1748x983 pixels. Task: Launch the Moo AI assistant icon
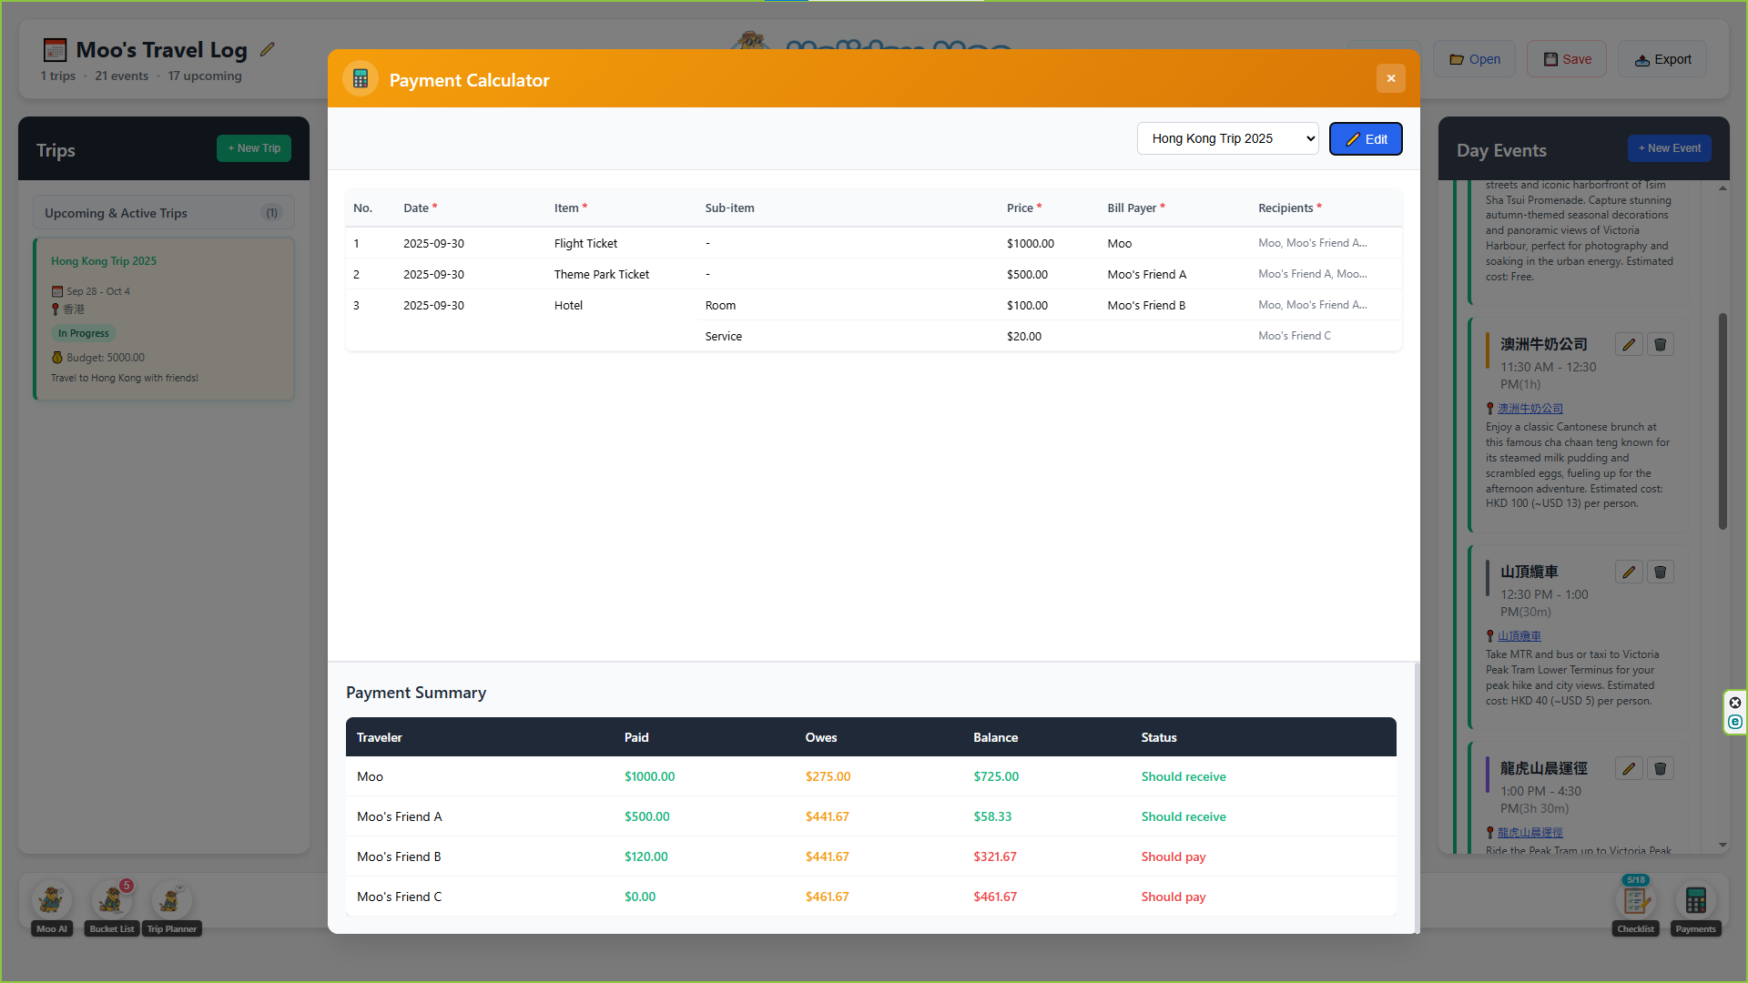click(x=52, y=901)
